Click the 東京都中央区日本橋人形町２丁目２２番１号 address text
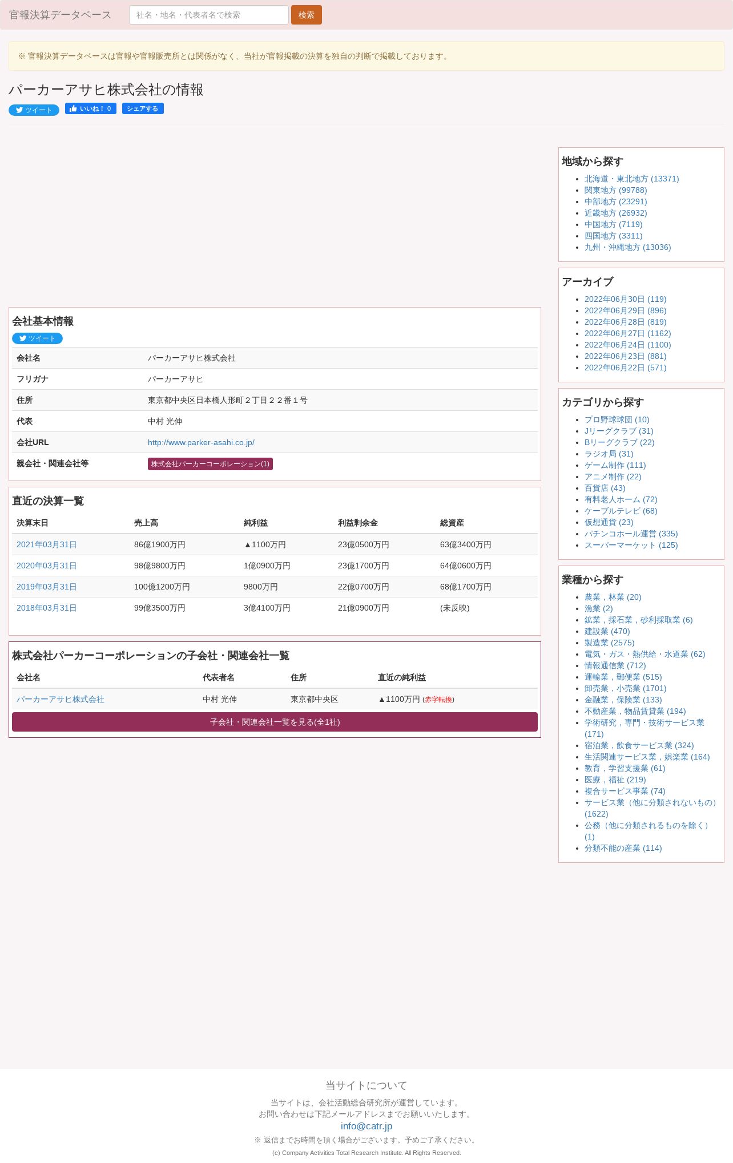 227,400
